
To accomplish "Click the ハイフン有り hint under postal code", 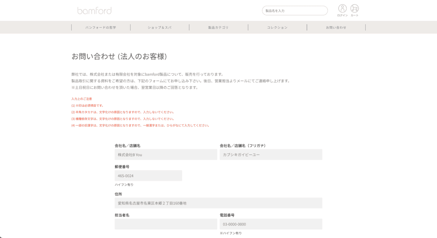I will [x=124, y=185].
